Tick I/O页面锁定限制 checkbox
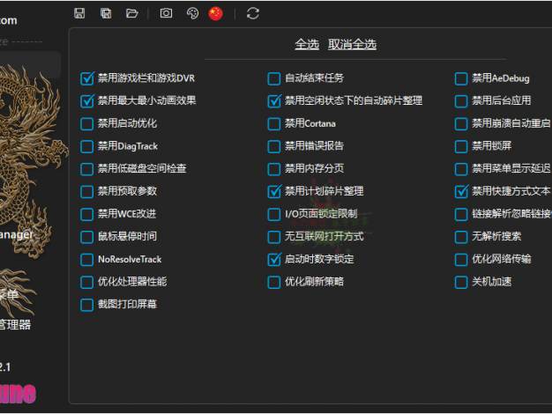This screenshot has width=552, height=414. (x=274, y=214)
